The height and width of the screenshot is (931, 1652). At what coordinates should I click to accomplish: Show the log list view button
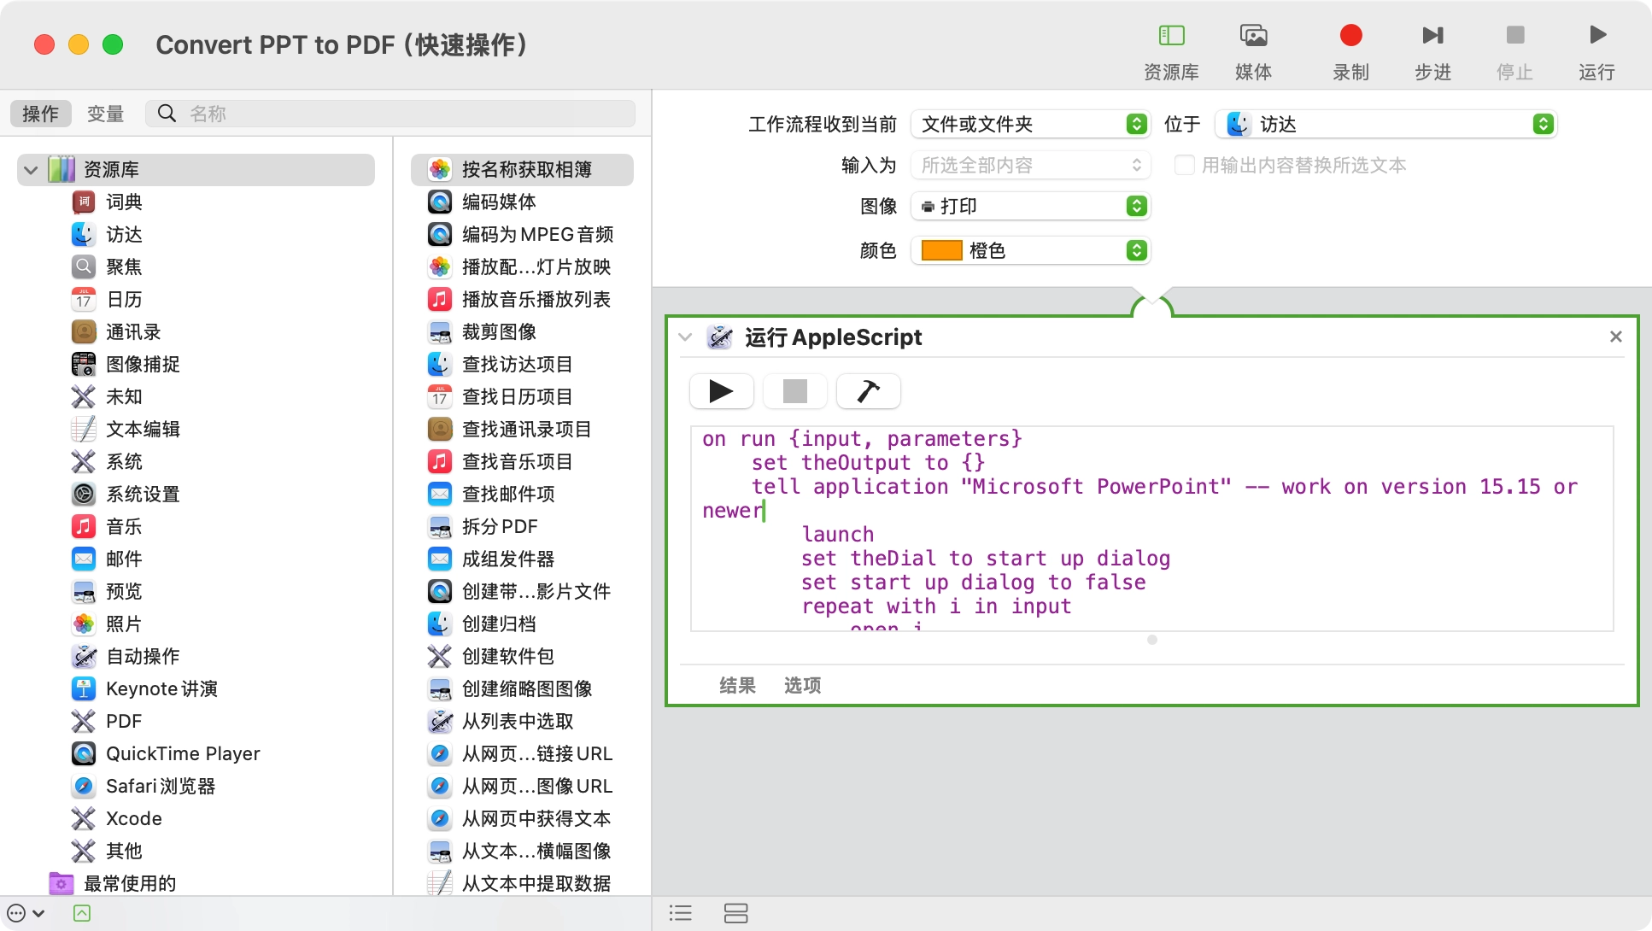point(681,913)
